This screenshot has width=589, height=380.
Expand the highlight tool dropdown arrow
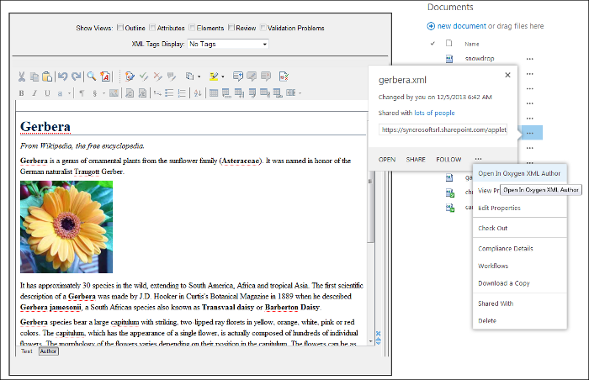[x=223, y=77]
